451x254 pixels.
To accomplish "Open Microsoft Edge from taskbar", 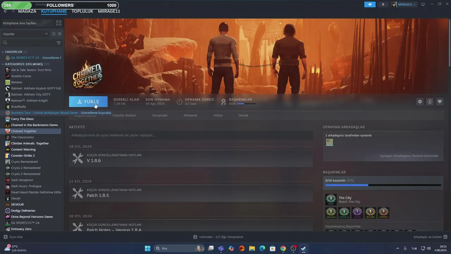I will pyautogui.click(x=262, y=248).
